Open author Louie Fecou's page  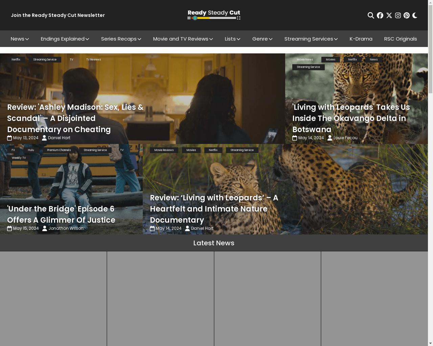[345, 138]
